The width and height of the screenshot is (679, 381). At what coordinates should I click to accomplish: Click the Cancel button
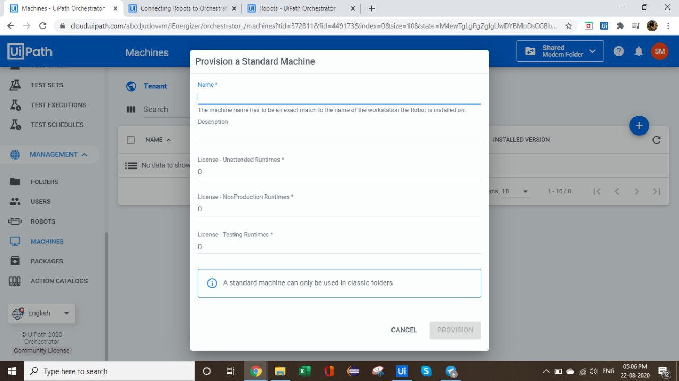[x=404, y=330]
